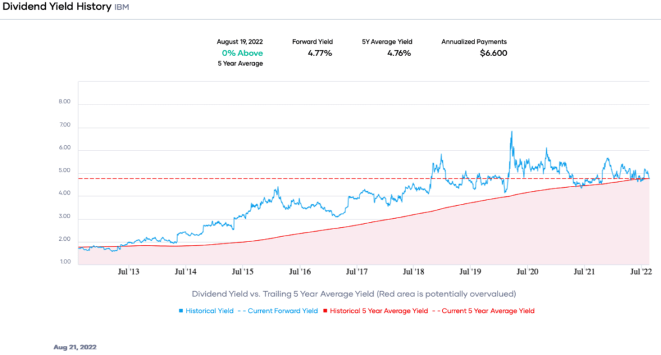Click the Jul '16 x-axis label
This screenshot has width=661, height=355.
(x=300, y=272)
